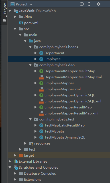
Task: Click the EmployeeMapperResultMap interface icon
Action: 41,107
